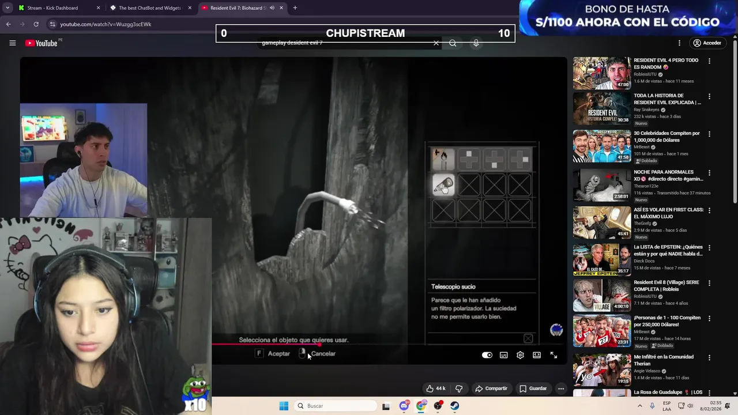
Task: Open Me infiltré en la Comunidad Therian thumbnail
Action: 602,369
